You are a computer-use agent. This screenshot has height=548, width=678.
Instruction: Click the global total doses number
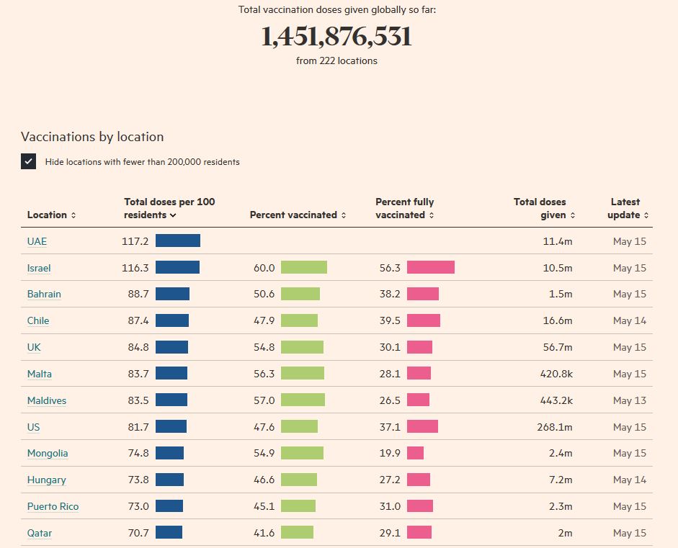[x=336, y=37]
